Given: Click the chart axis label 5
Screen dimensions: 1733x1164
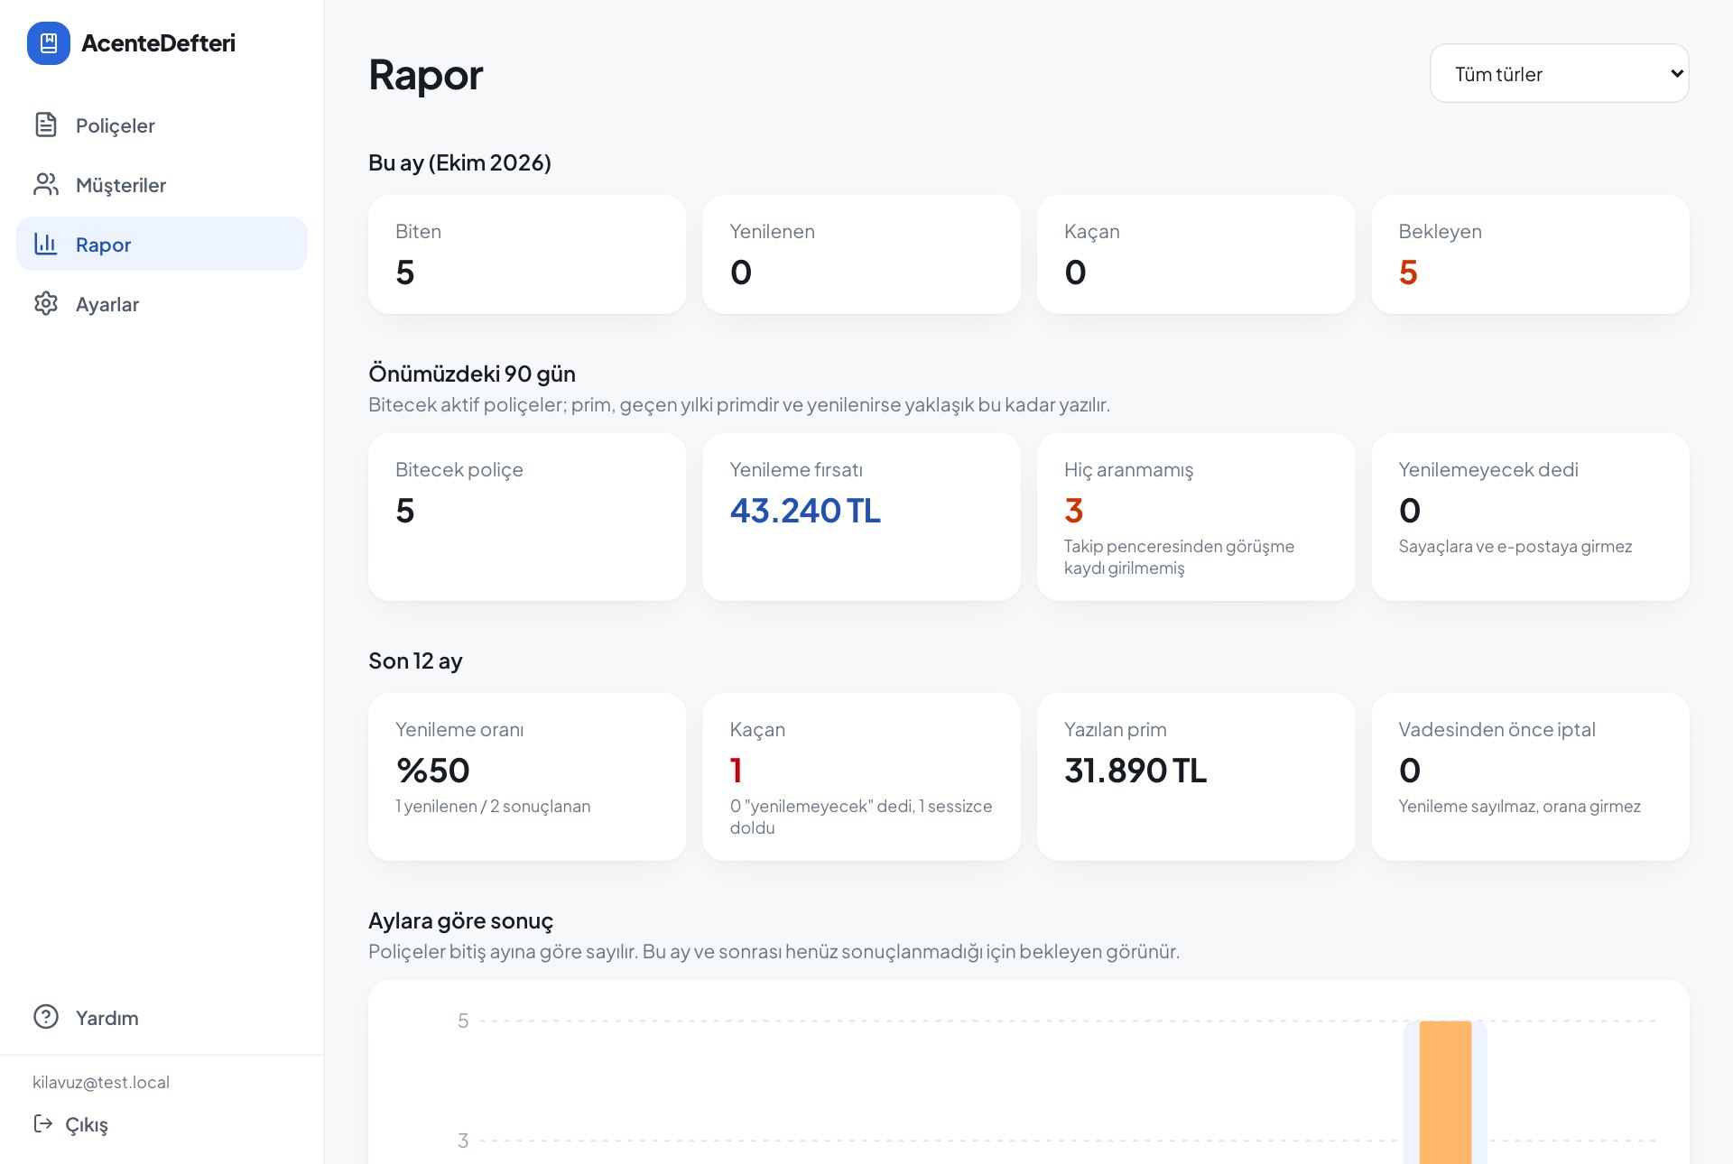Looking at the screenshot, I should (x=463, y=1021).
